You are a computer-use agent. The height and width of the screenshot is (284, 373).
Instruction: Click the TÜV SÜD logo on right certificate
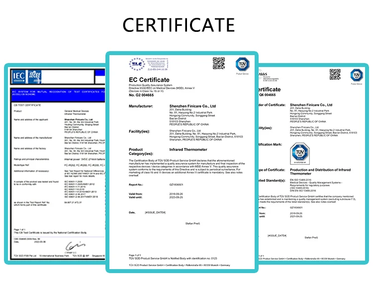(x=357, y=75)
